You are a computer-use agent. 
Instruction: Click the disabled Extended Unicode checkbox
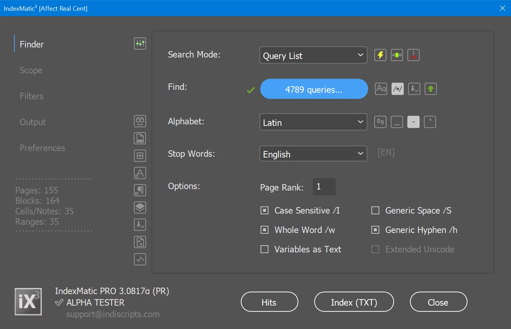[x=375, y=249]
